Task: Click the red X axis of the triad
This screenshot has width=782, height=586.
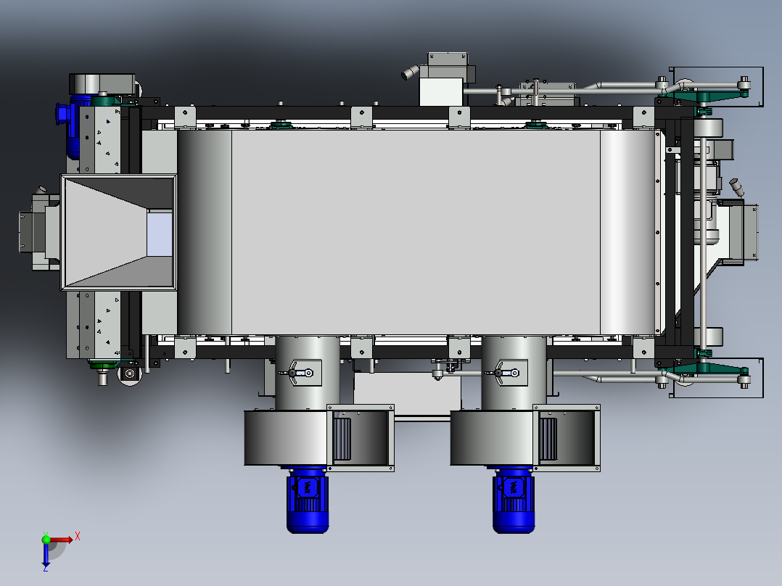Action: pos(61,540)
